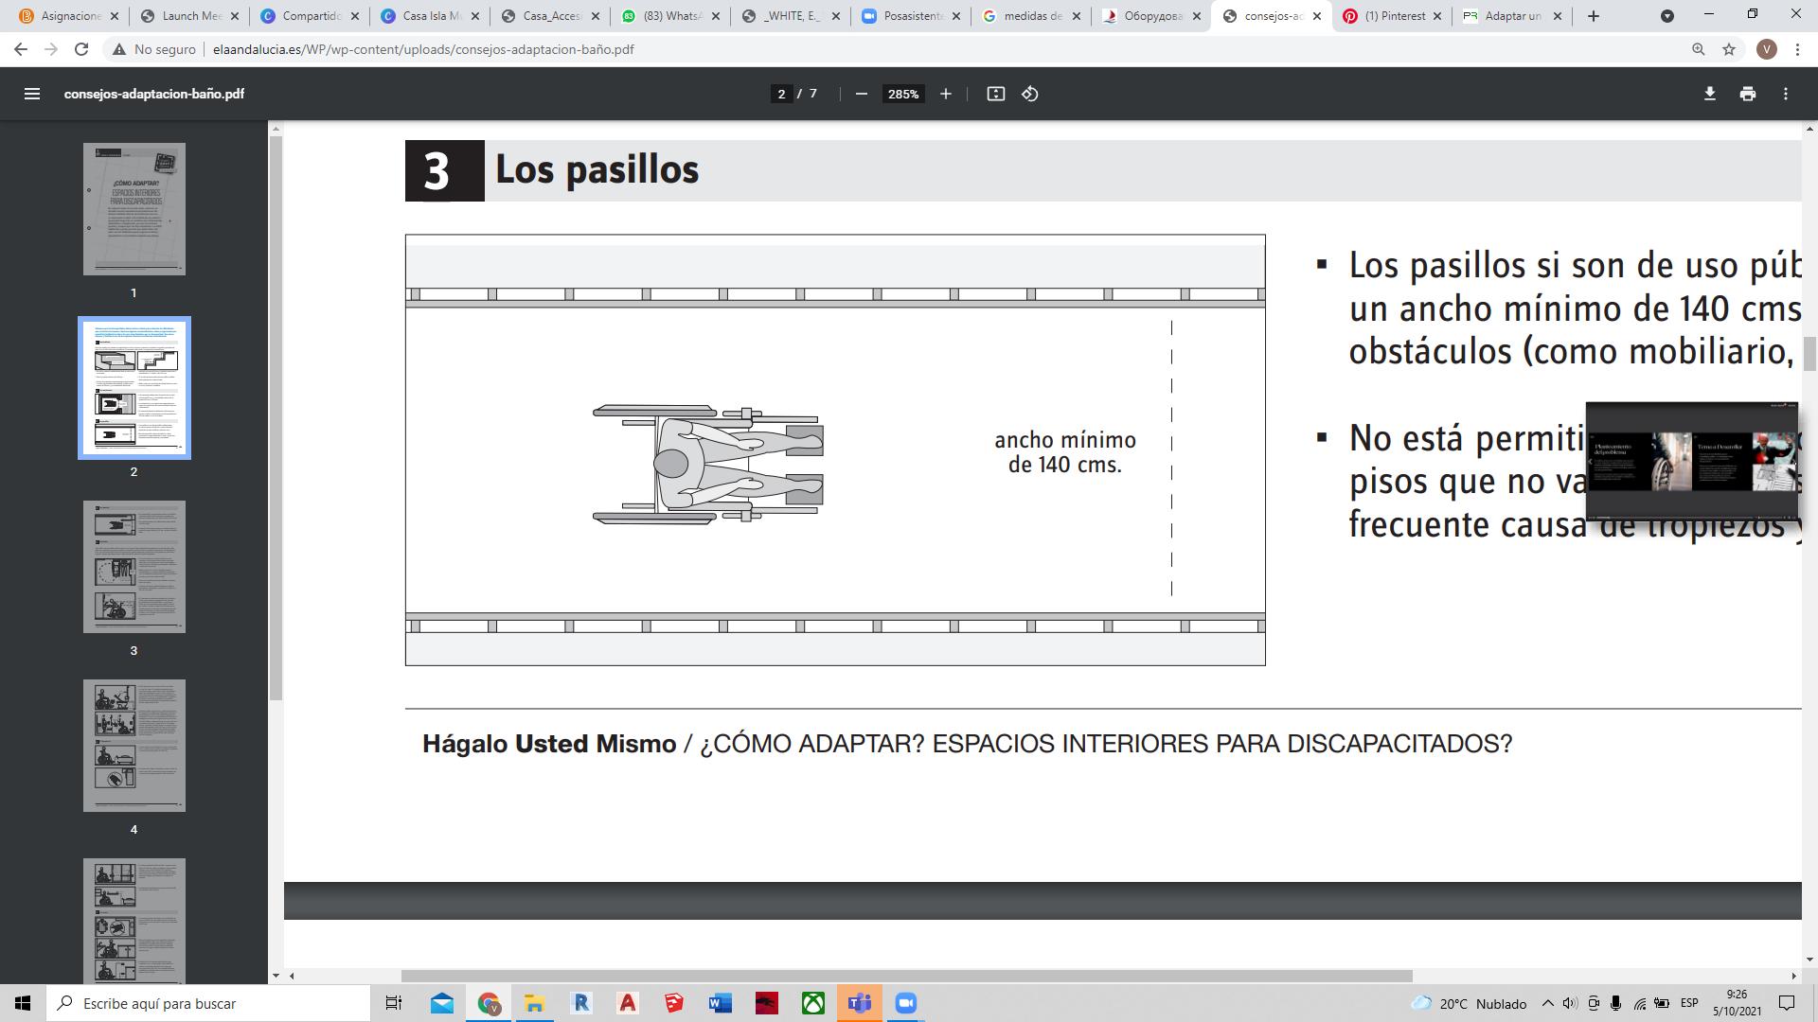Click the document vertical scrollbar thumb
This screenshot has width=1818, height=1022.
click(1809, 354)
